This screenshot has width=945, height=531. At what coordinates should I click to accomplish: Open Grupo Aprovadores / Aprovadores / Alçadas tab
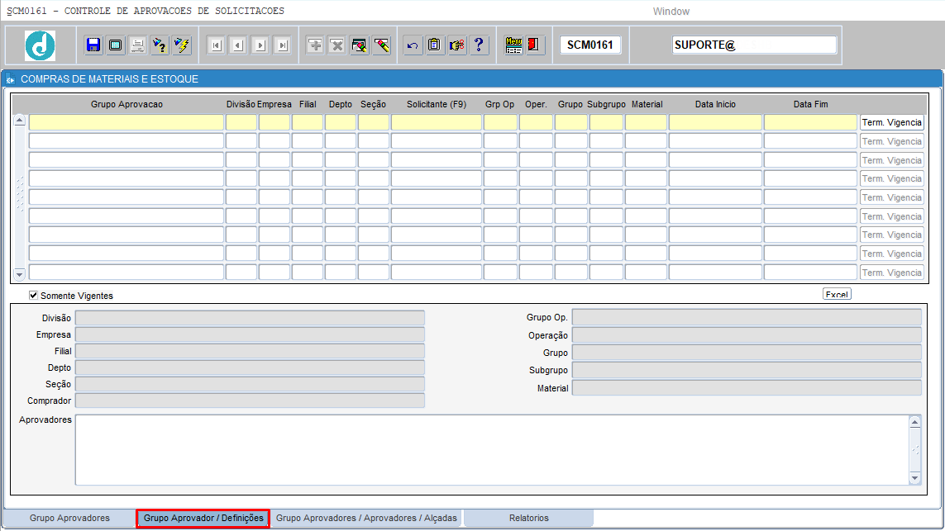tap(366, 519)
